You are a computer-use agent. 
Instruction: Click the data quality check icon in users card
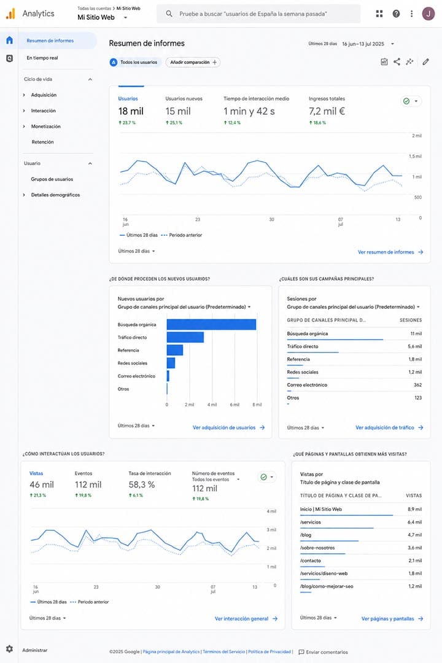pos(406,101)
